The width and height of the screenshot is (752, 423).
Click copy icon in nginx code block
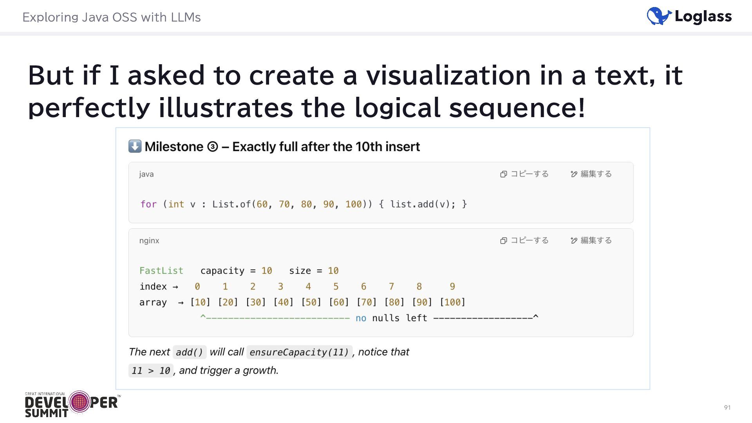pos(504,240)
